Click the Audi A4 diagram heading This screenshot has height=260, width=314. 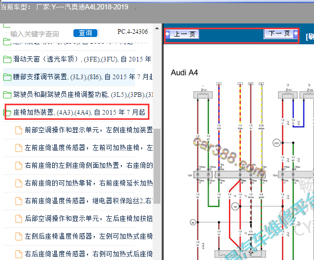pyautogui.click(x=184, y=72)
